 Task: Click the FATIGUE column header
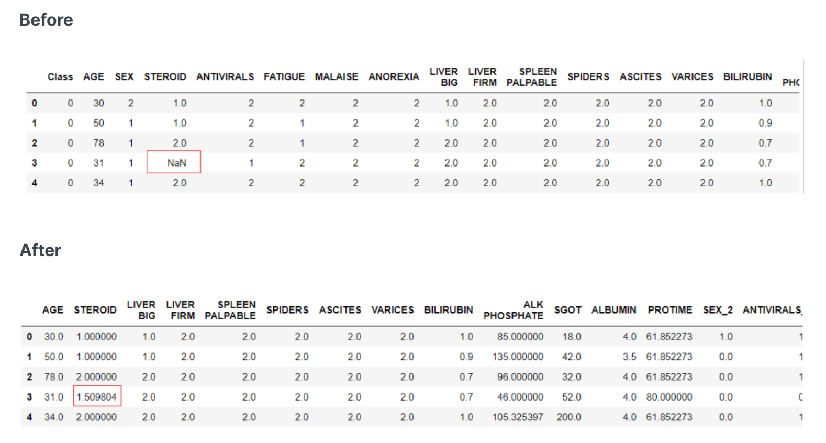pyautogui.click(x=284, y=77)
